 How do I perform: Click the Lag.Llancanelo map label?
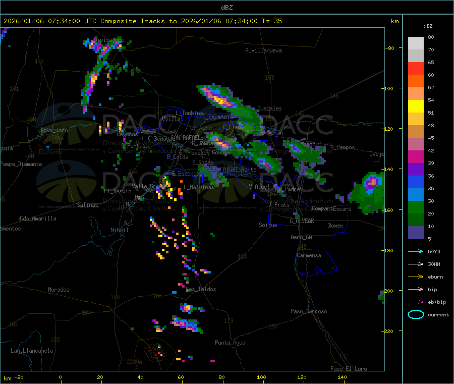[x=32, y=351]
